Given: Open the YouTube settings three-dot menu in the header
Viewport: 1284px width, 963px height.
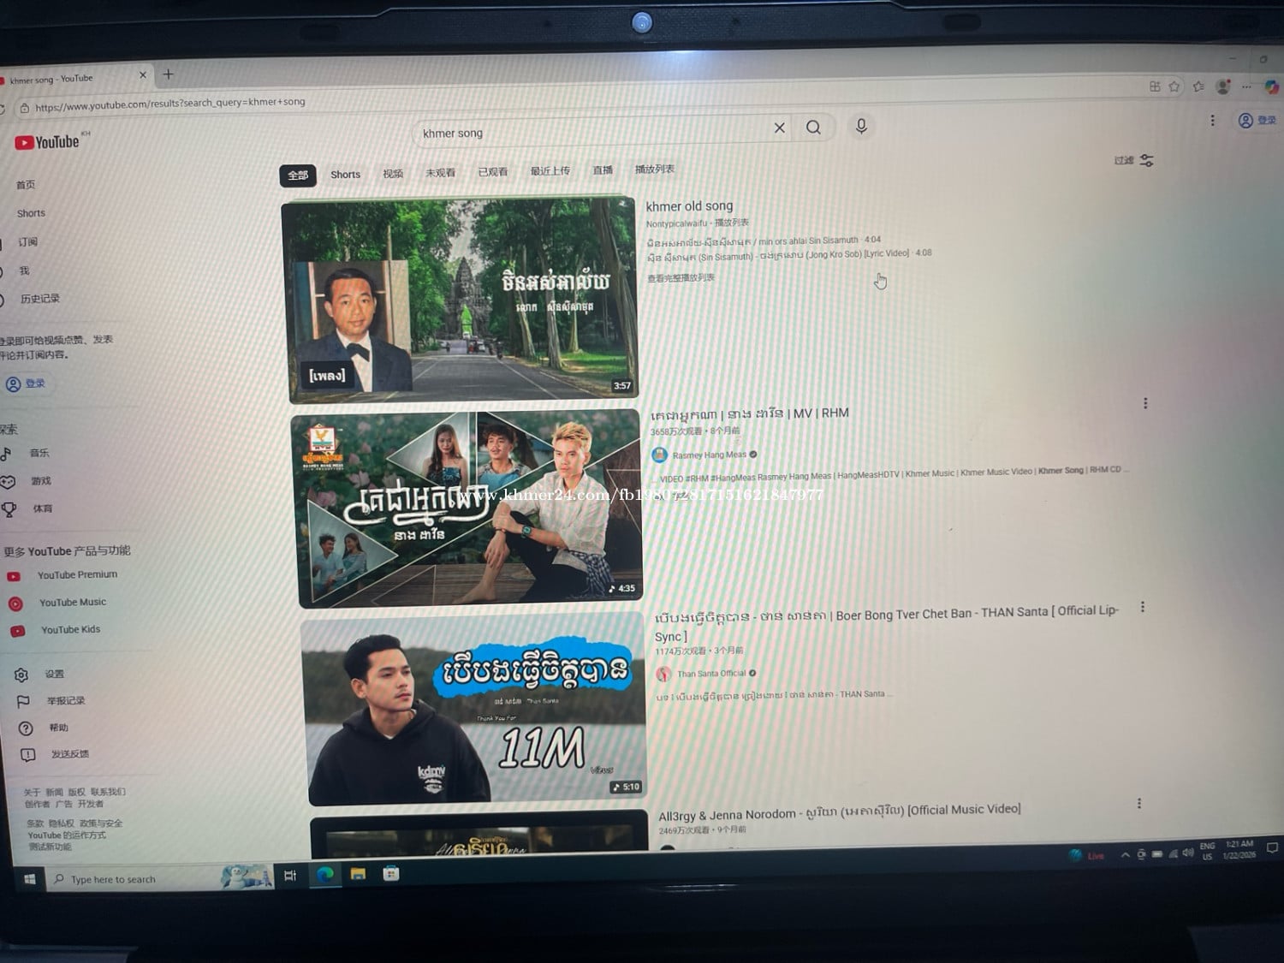Looking at the screenshot, I should click(1212, 121).
